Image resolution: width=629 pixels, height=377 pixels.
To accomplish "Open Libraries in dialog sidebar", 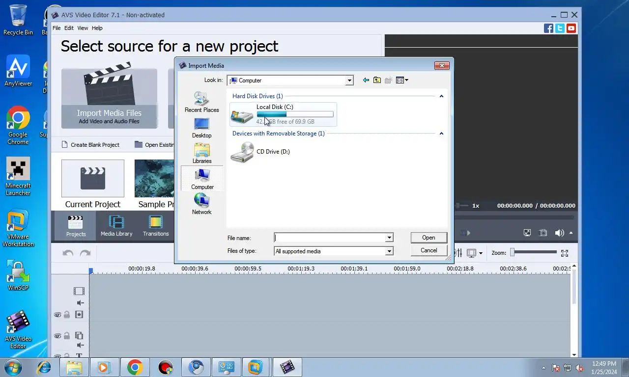I will click(x=201, y=154).
